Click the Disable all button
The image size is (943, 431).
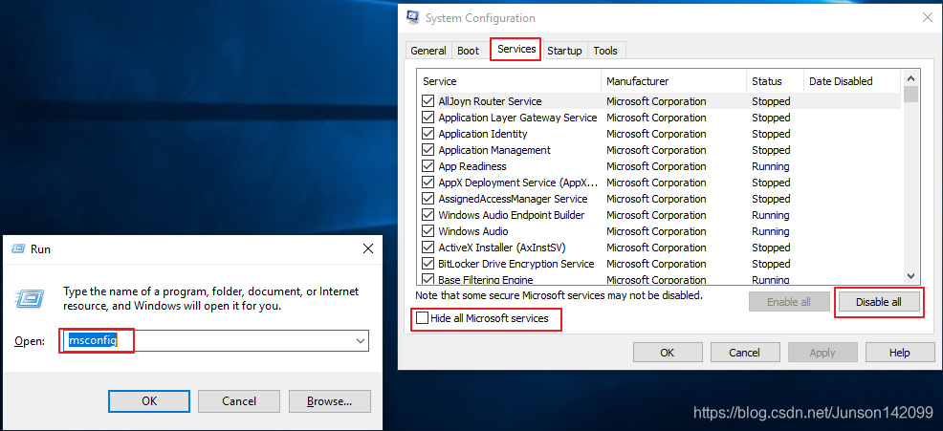878,302
